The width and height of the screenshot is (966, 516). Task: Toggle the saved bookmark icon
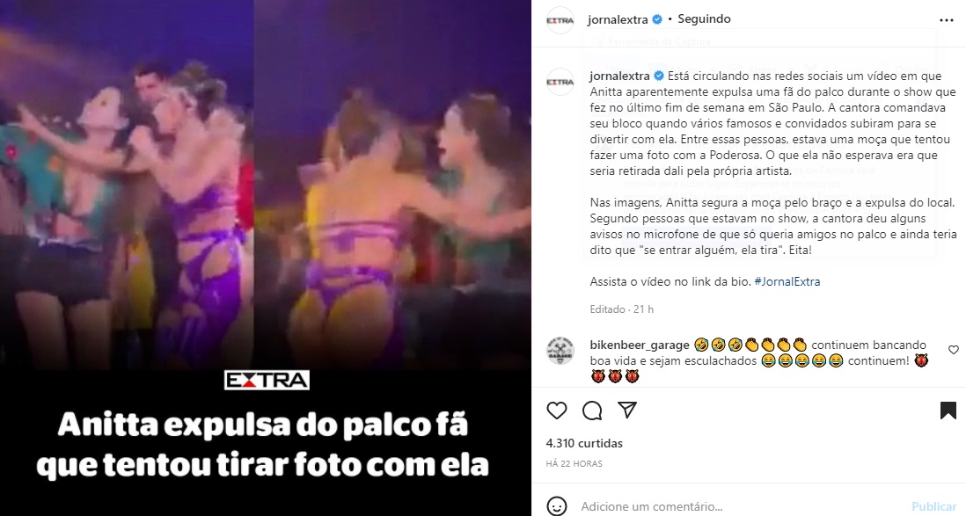(948, 411)
